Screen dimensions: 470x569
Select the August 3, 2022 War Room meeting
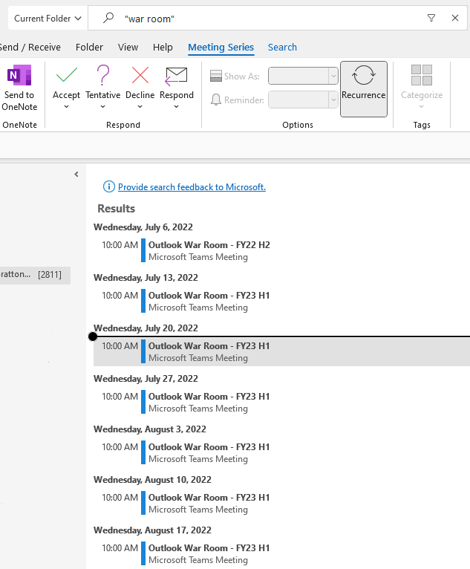click(x=281, y=452)
